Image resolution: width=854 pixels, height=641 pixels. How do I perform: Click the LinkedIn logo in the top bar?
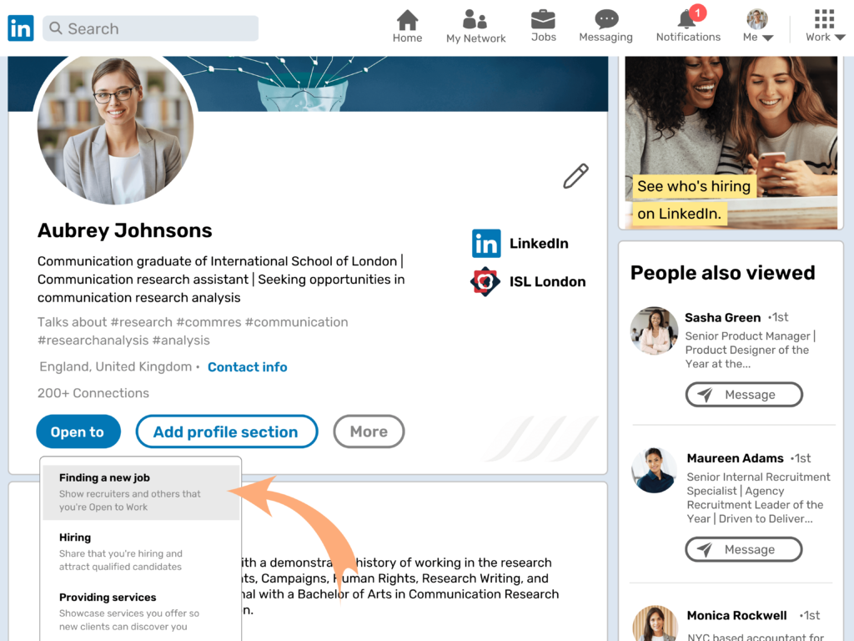click(x=20, y=28)
